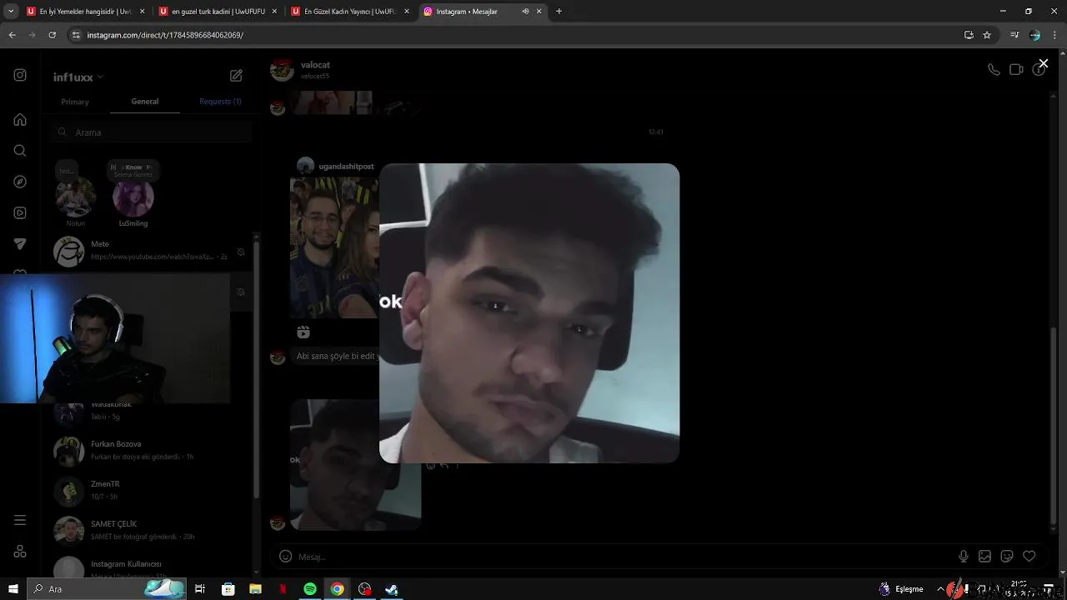This screenshot has height=600, width=1067.
Task: Go to Instagram Home feed icon
Action: pos(20,119)
